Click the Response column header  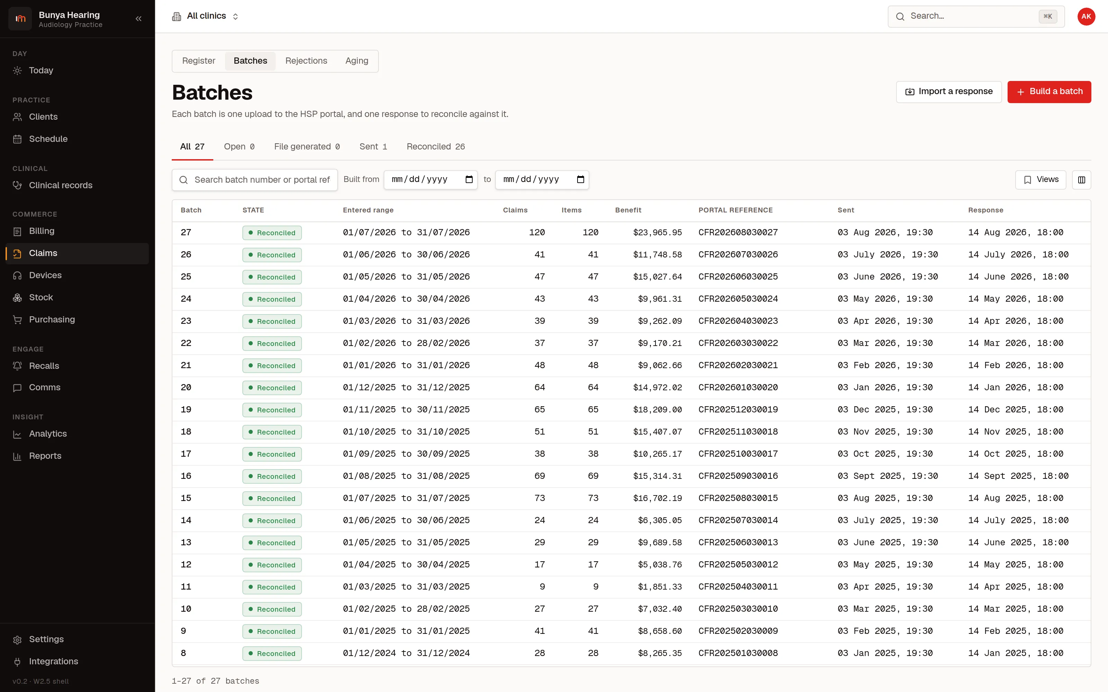(985, 210)
